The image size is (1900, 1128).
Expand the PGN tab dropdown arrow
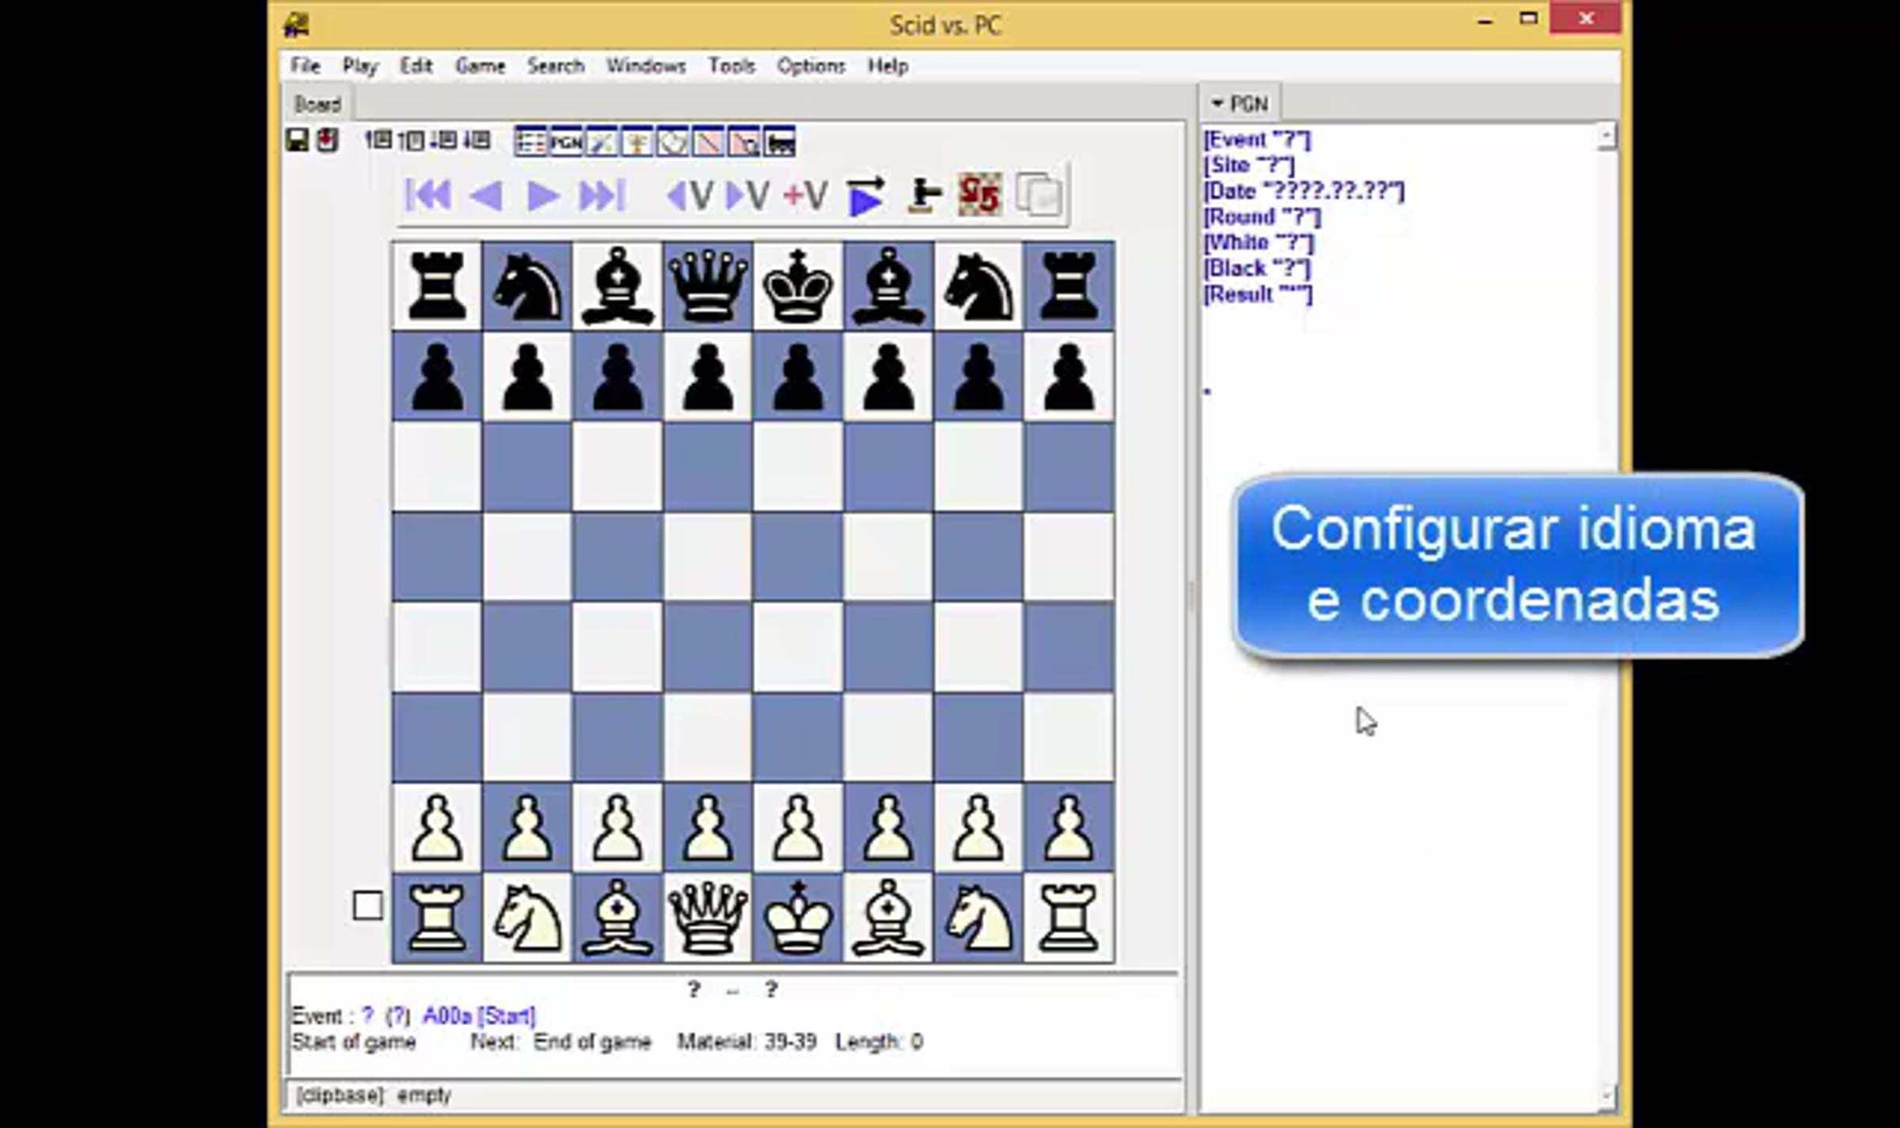1218,104
